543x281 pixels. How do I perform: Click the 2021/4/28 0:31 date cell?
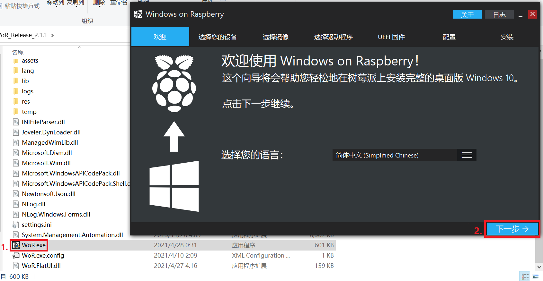click(175, 245)
